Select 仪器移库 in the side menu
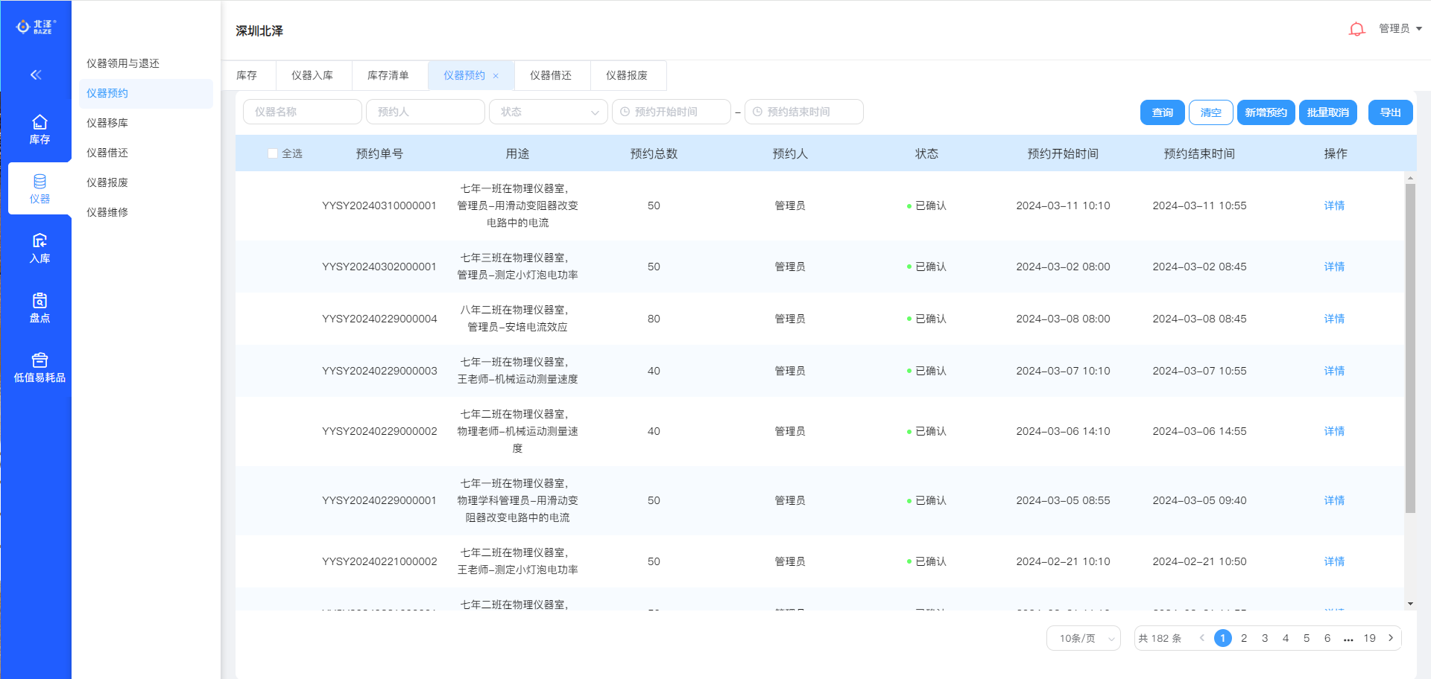This screenshot has height=679, width=1431. click(x=107, y=123)
